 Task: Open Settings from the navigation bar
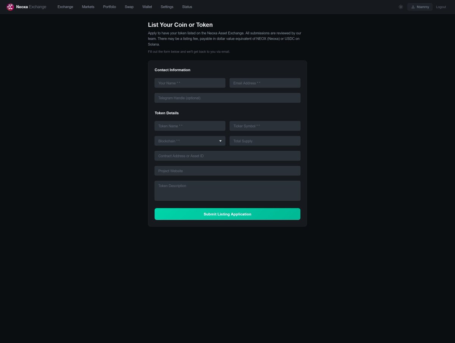click(167, 7)
